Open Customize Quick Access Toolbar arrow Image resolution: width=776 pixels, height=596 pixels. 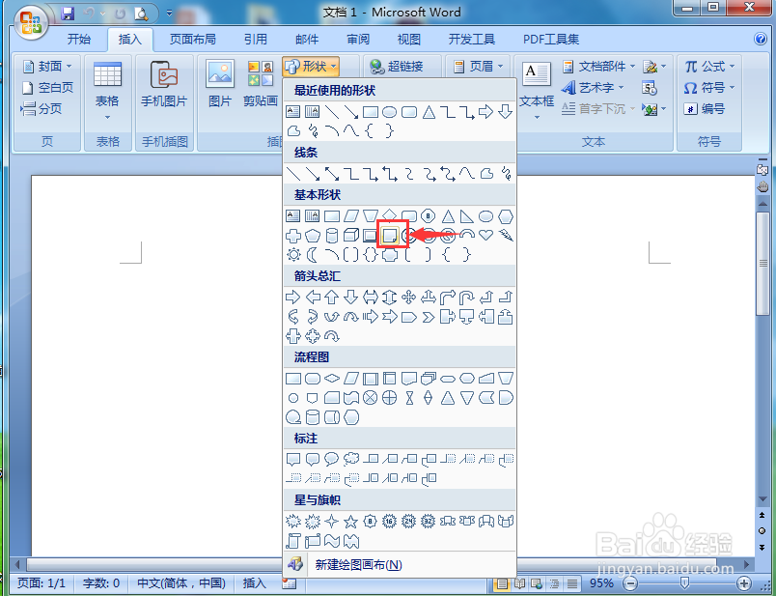coord(169,13)
